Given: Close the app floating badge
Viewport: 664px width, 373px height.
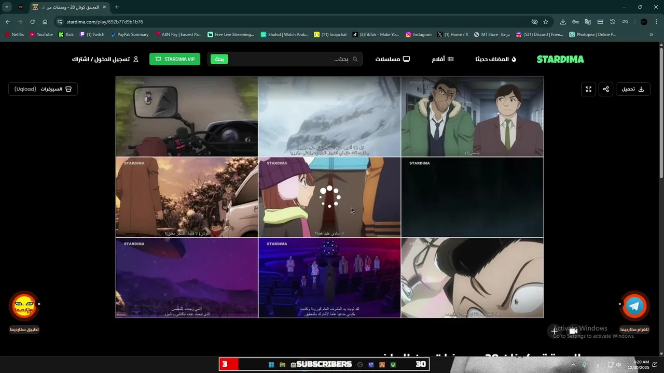Looking at the screenshot, I should 39,304.
